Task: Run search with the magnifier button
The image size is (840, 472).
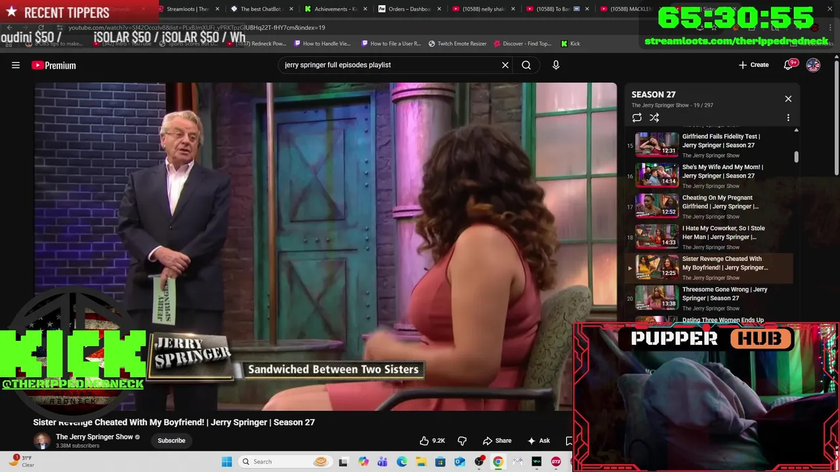Action: coord(526,65)
